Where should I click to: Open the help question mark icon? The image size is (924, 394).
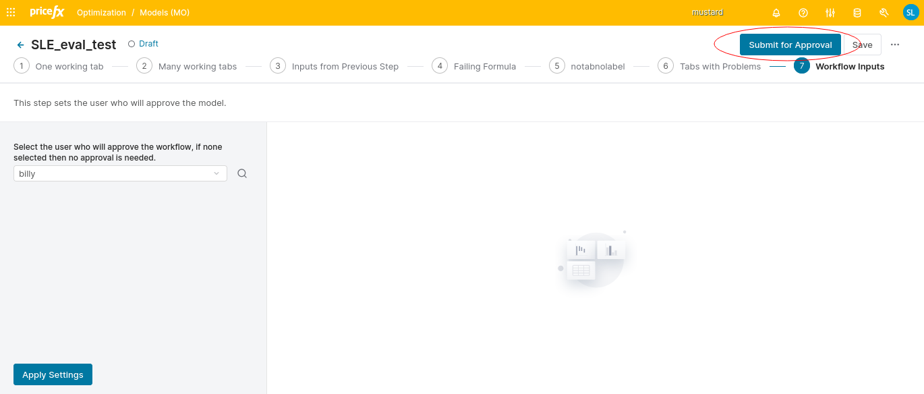(803, 13)
